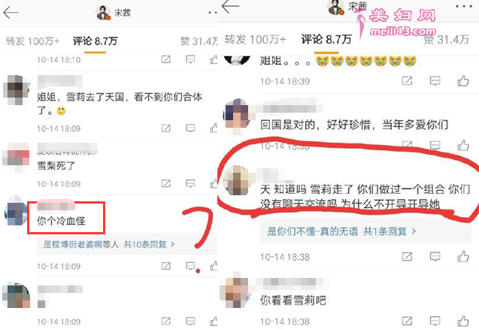
Task: Like the comment 回国是对的，好好珍惜
Action: (x=463, y=145)
